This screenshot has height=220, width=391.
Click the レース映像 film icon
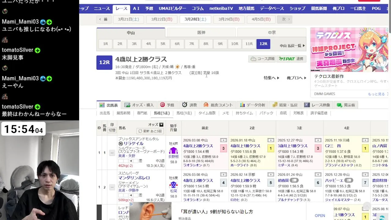[307, 105]
